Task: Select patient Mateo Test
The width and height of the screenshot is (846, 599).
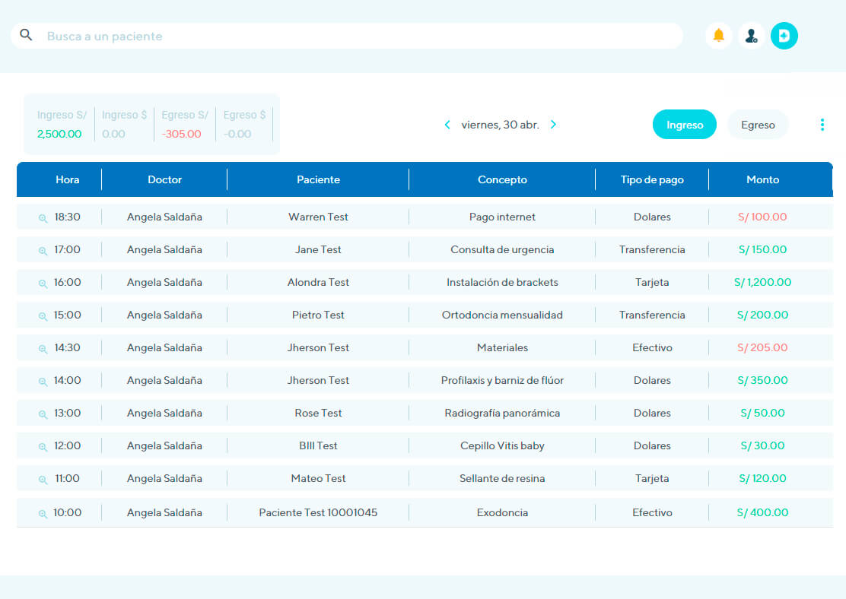Action: click(318, 478)
